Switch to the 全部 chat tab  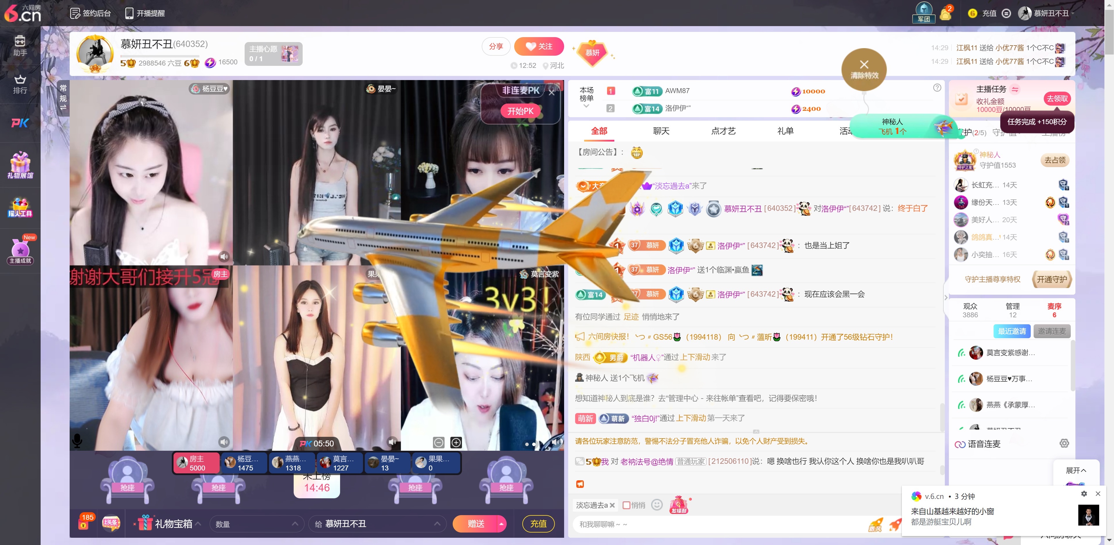point(599,131)
